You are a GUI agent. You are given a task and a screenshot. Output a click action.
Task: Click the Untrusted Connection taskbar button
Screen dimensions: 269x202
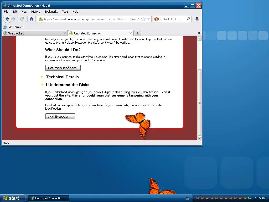[48, 198]
